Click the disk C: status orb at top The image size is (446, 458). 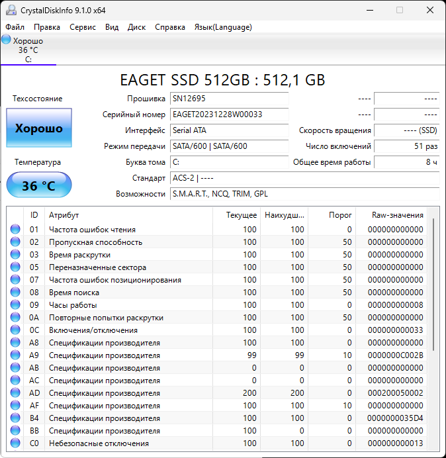coord(6,40)
